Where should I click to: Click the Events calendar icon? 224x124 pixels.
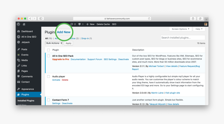pos(18,55)
